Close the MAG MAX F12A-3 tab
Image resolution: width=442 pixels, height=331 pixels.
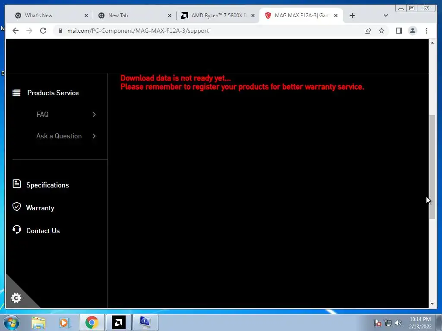[x=336, y=16]
